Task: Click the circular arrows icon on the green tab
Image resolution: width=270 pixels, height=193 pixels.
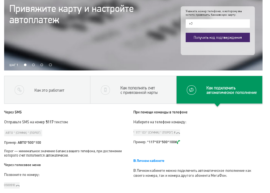Action: (x=191, y=90)
